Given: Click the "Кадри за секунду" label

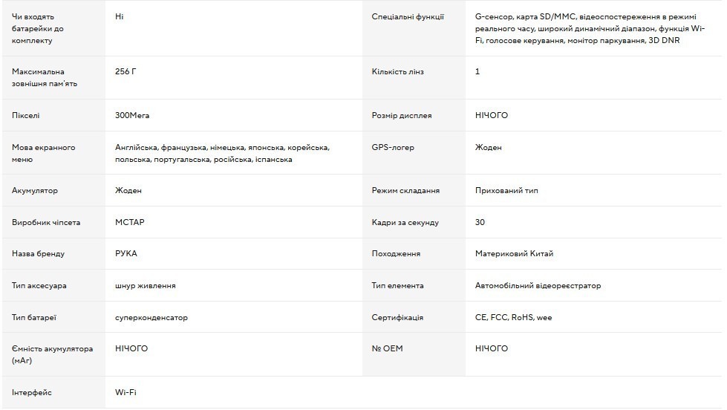Looking at the screenshot, I should click(405, 222).
